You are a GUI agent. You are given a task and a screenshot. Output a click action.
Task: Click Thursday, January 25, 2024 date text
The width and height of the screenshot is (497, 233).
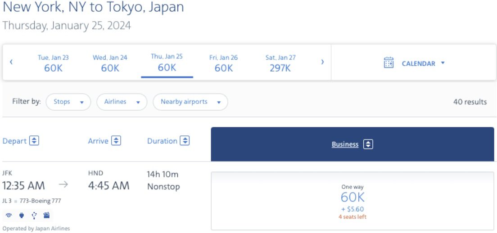67,25
